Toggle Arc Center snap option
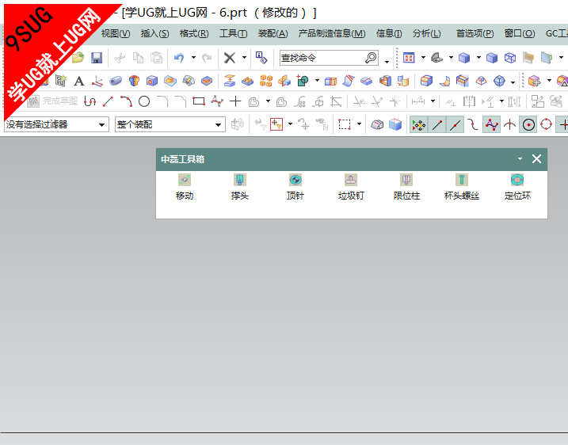Screen dimensions: 568x445 click(528, 125)
